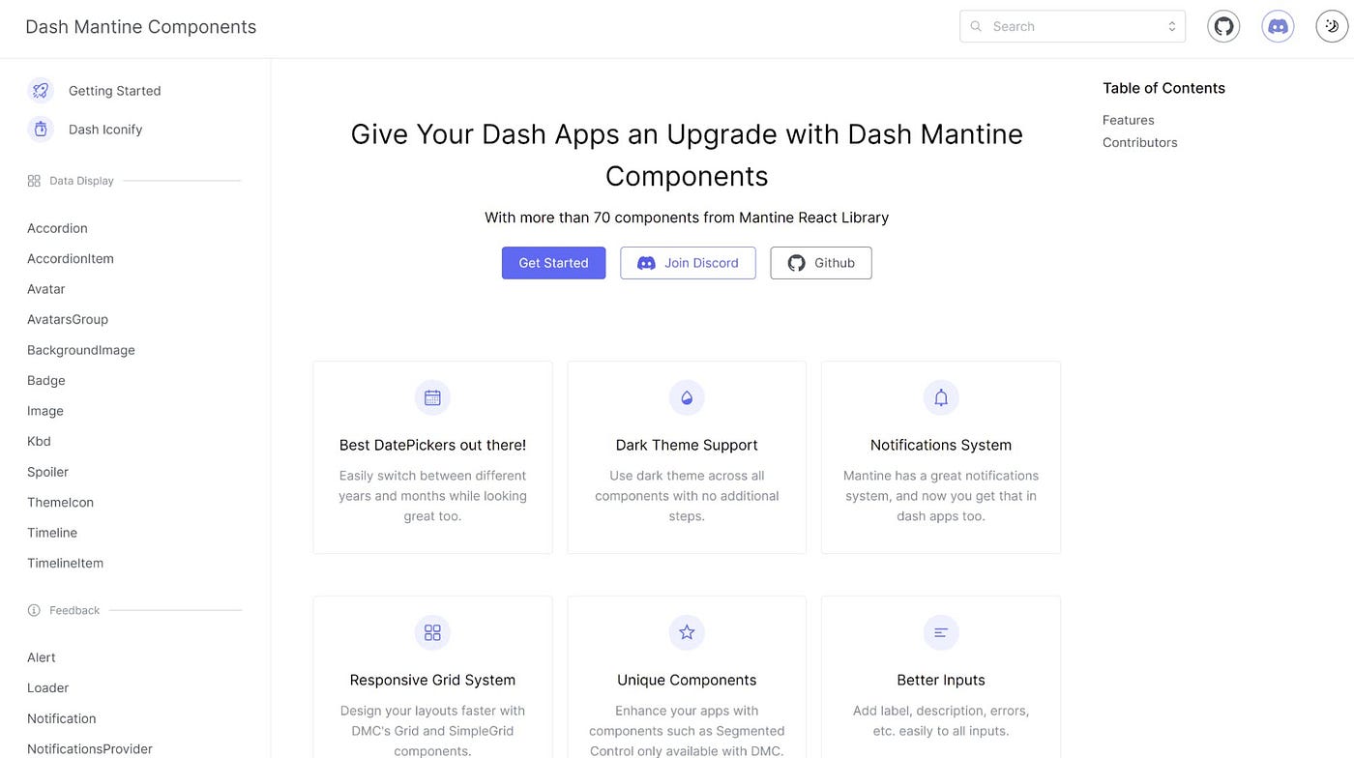The height and width of the screenshot is (758, 1354).
Task: Focus the Search input field
Action: pos(1073,26)
